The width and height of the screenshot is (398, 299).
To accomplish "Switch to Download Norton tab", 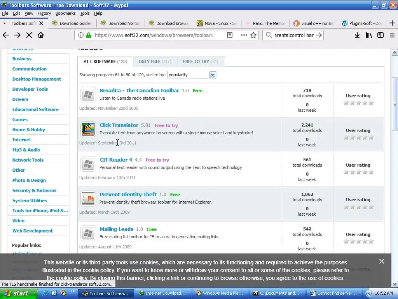I will (x=121, y=23).
